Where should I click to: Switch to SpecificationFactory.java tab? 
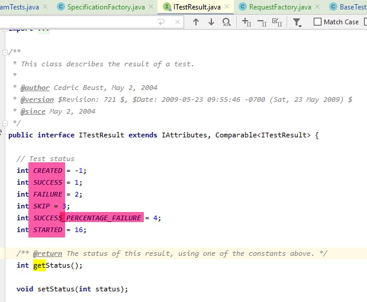(x=106, y=7)
